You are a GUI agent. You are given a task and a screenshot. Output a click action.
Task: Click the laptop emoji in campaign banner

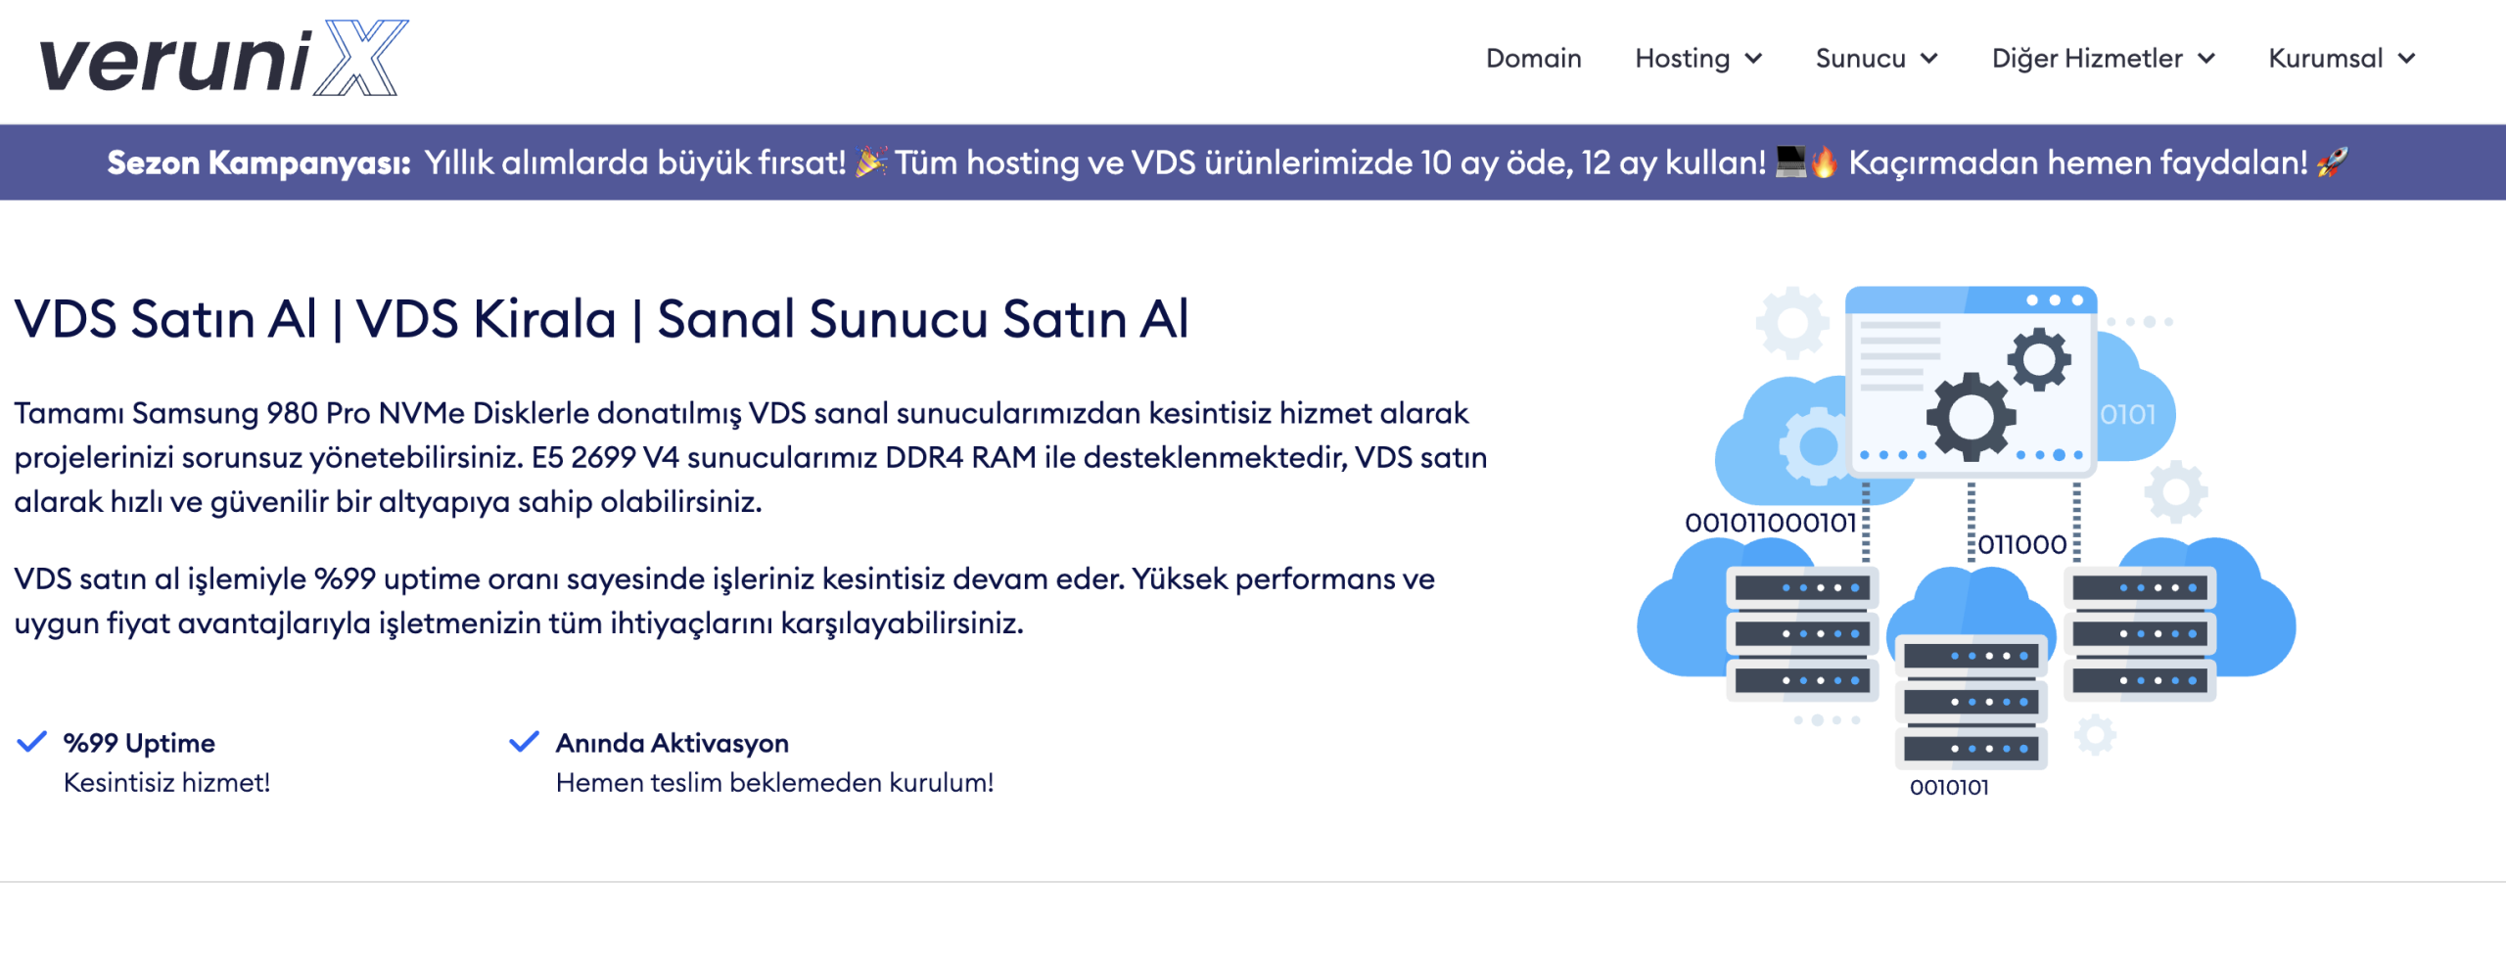point(1790,161)
